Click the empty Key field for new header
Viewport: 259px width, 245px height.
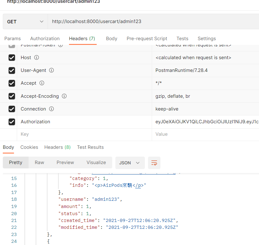tap(84, 134)
